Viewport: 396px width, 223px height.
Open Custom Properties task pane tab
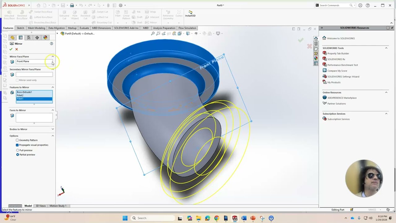click(x=316, y=63)
